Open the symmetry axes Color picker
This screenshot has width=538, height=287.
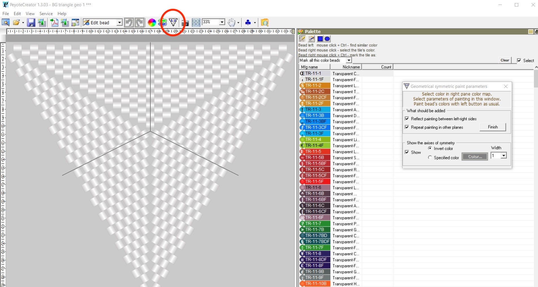click(474, 156)
